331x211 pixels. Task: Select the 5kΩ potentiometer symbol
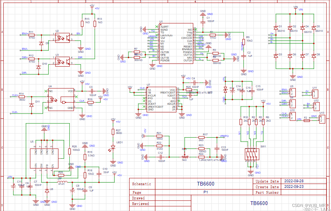[185, 157]
